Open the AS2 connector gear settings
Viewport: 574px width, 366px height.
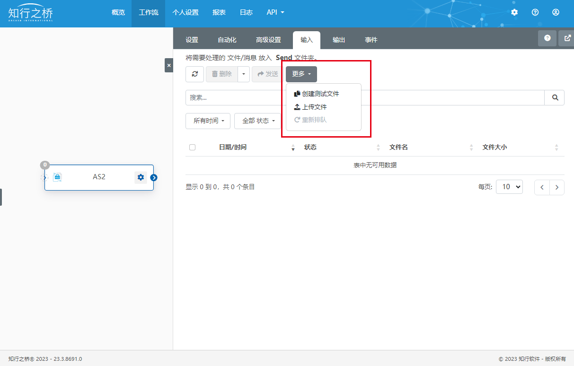tap(141, 177)
